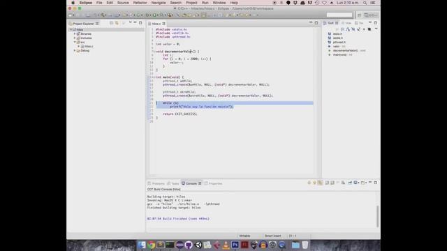Open Chrome from the Dock
This screenshot has height=251, width=447.
(x=151, y=245)
